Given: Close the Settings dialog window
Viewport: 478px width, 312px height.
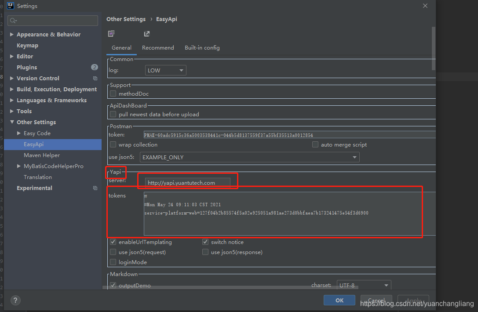Looking at the screenshot, I should click(x=425, y=6).
